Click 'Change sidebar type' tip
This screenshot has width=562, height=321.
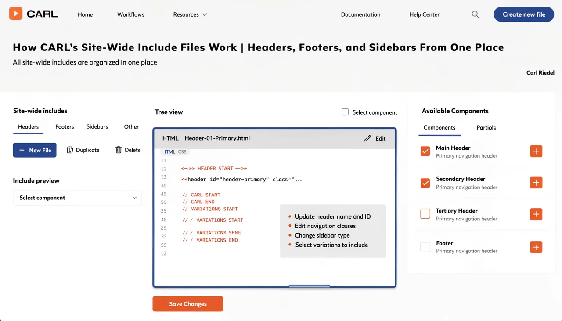tap(322, 235)
